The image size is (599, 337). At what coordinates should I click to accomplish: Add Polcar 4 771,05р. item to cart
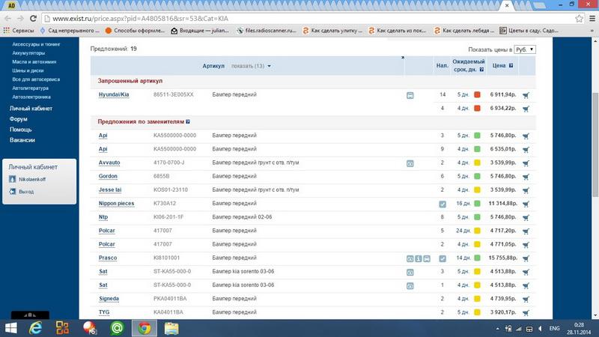click(x=526, y=245)
